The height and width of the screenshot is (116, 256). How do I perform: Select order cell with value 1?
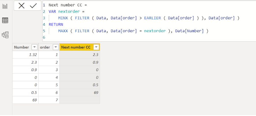49,55
